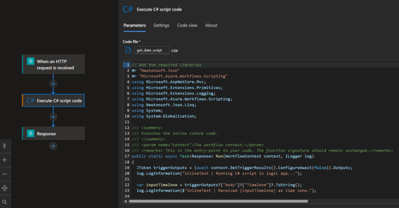Click the 'public static async Task<Response> Run' line
Screen dimensions: 399x208
click(223, 156)
